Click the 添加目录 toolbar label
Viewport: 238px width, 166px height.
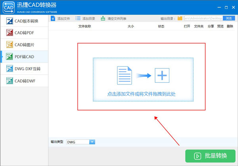(x=88, y=19)
